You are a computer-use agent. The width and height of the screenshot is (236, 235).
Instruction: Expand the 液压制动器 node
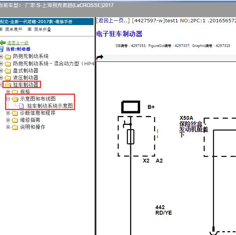1,78
